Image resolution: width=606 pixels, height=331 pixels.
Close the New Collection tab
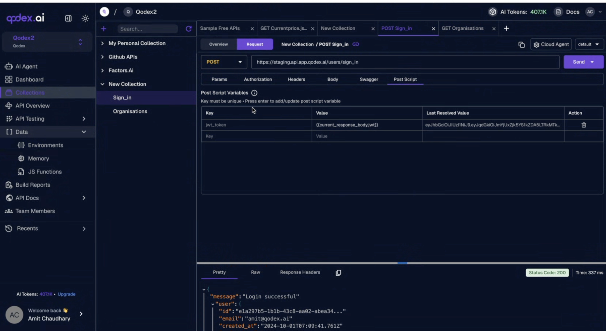click(x=373, y=29)
